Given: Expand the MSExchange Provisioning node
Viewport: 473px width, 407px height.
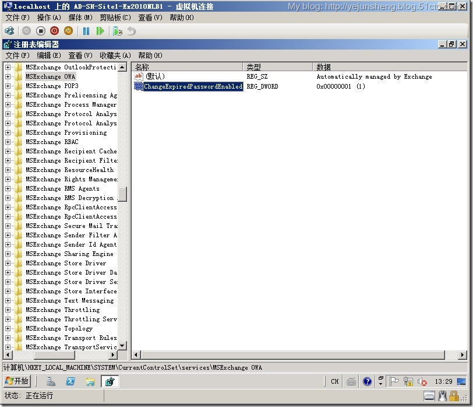Looking at the screenshot, I should [8, 132].
